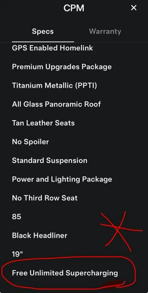This screenshot has height=293, width=148.
Task: Click All Glass Panoramic Roof item
Action: (x=56, y=104)
